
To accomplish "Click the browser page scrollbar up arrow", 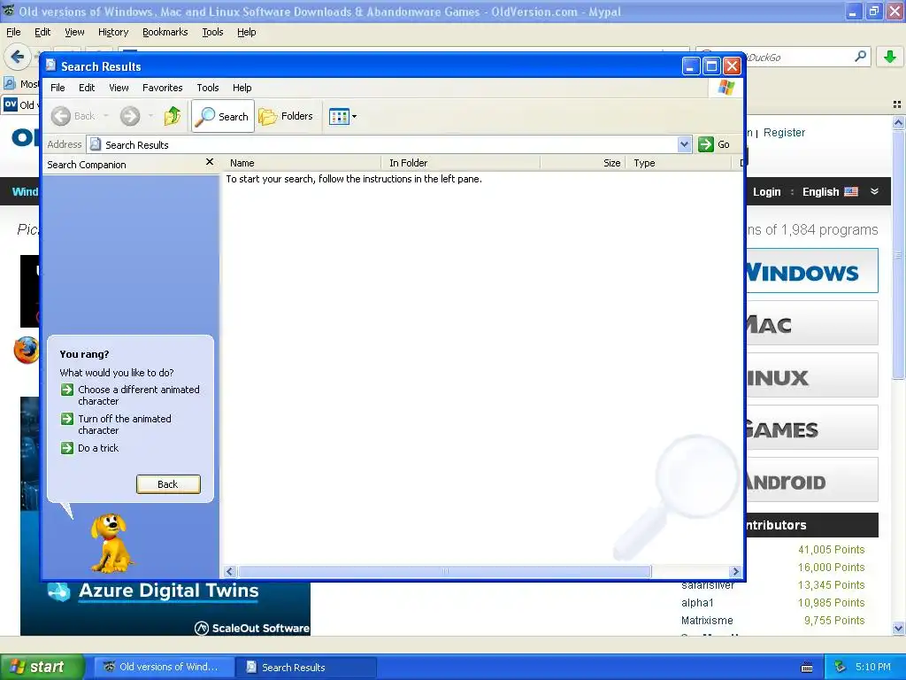I will tap(898, 122).
